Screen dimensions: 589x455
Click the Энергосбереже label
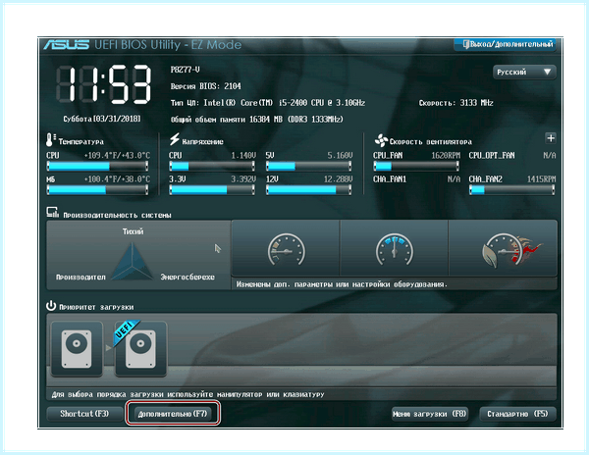(187, 277)
